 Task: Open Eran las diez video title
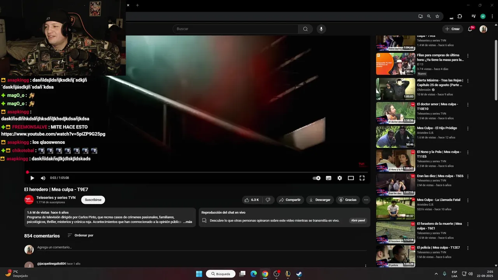(x=440, y=176)
